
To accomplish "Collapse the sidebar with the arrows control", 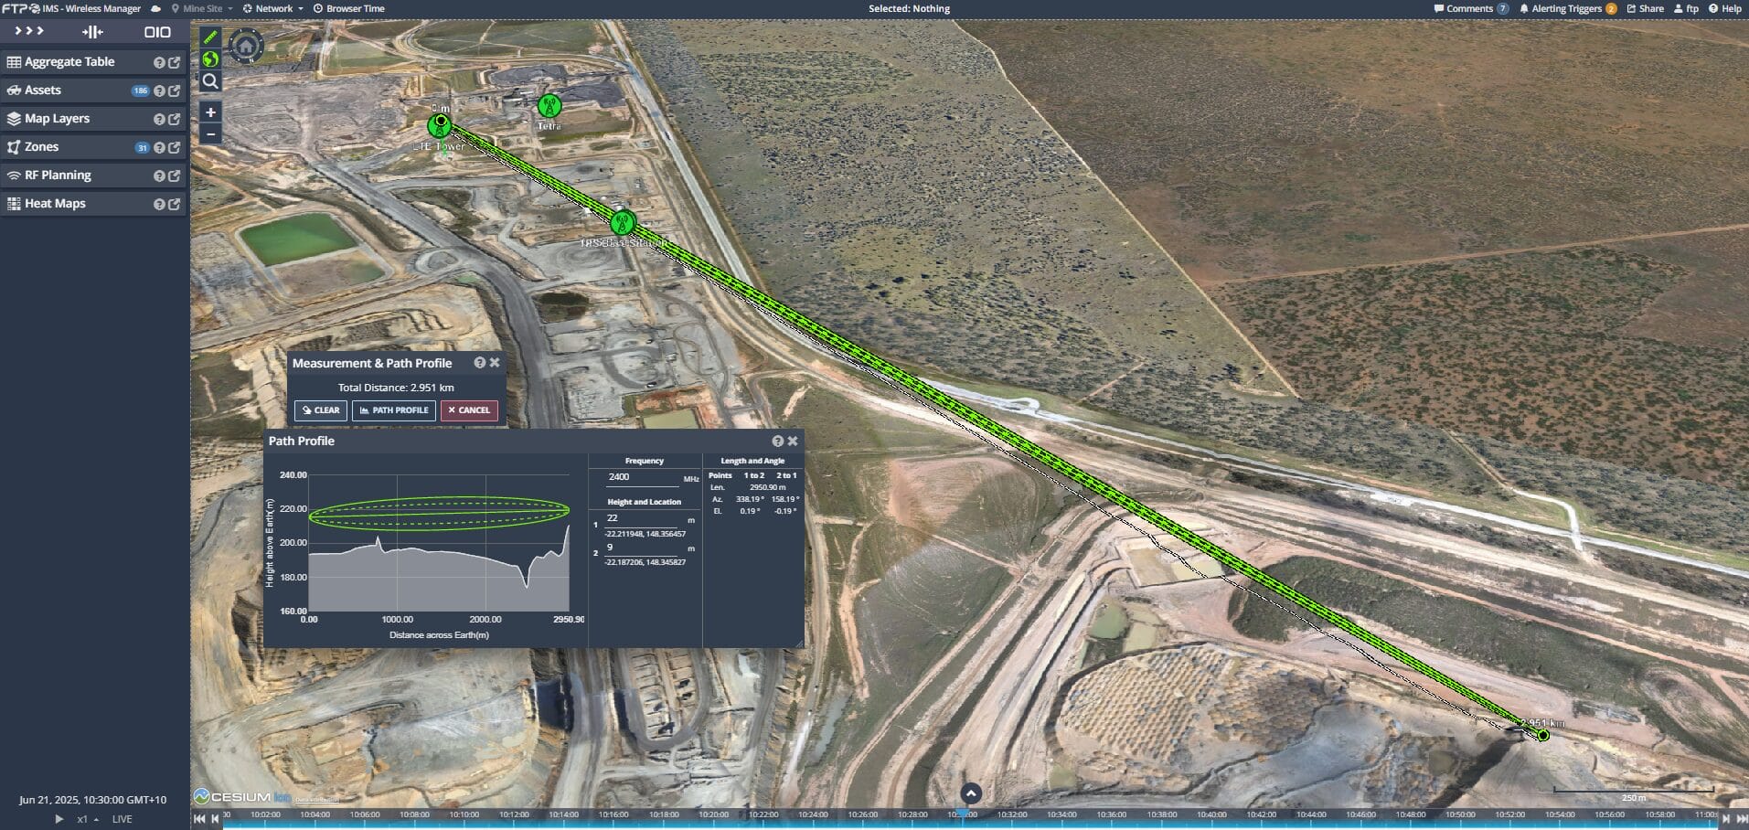I will pos(27,29).
